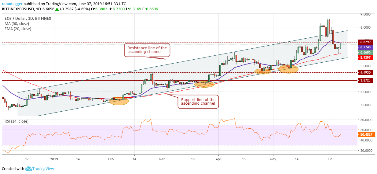Click the Jun date on time axis

coord(330,159)
